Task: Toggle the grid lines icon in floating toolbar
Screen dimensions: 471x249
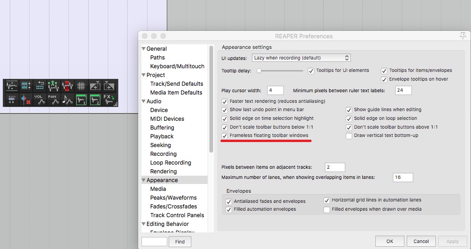Action: coord(81,86)
